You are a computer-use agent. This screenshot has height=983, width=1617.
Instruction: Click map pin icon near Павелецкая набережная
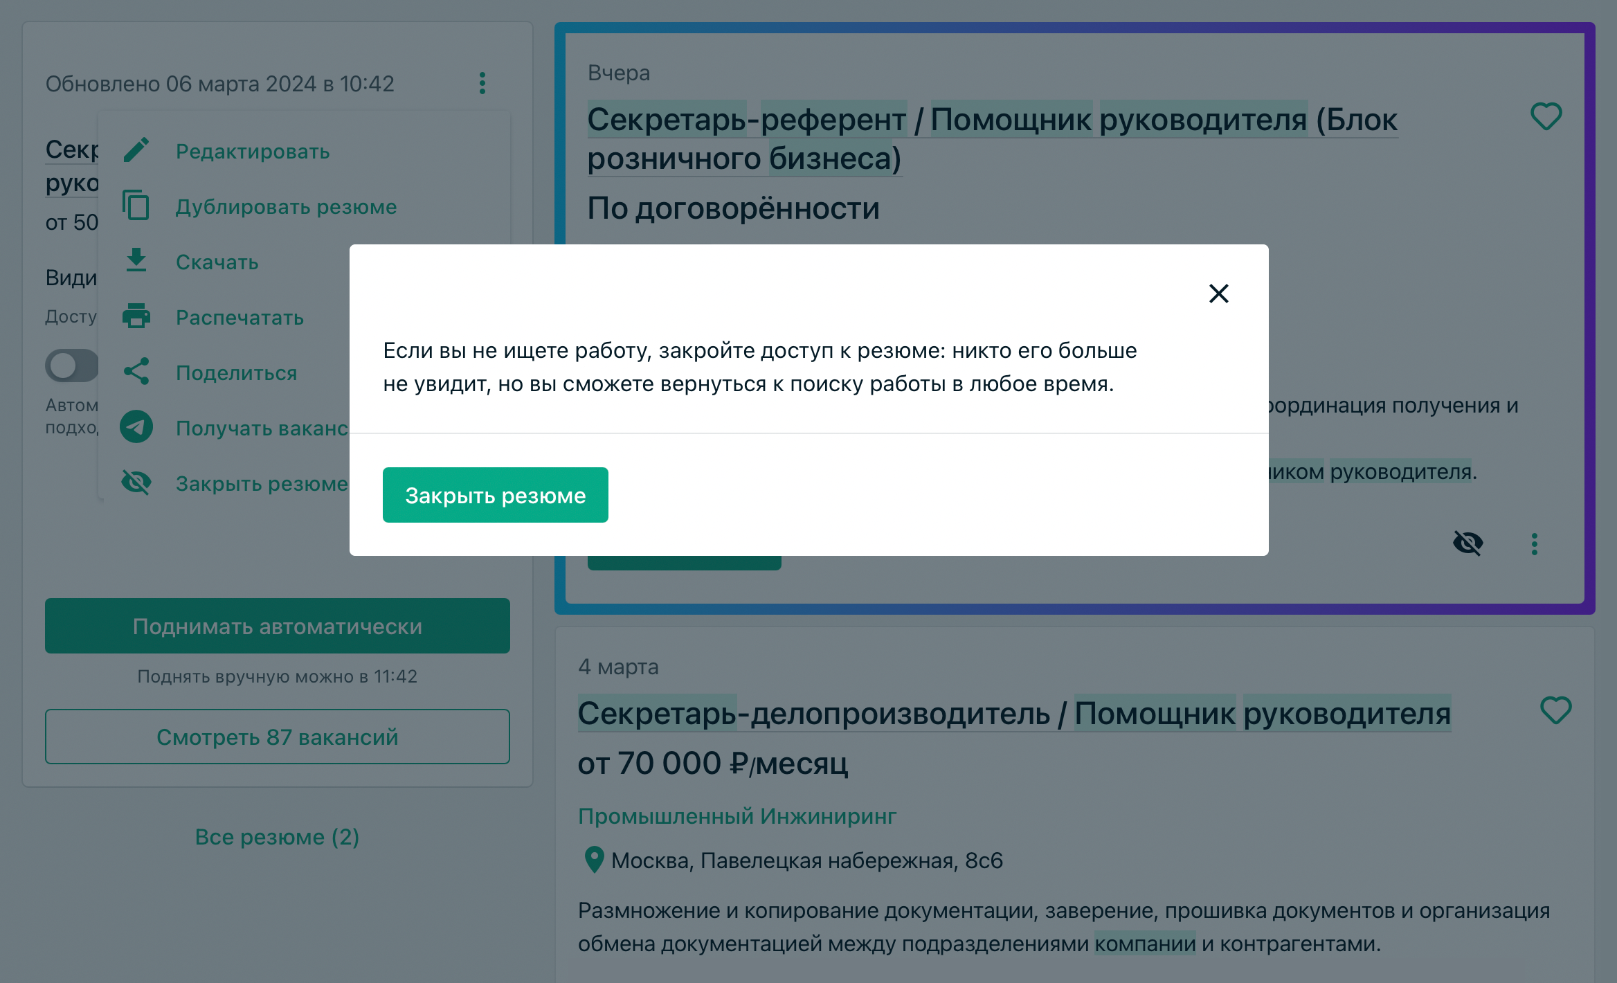click(594, 860)
